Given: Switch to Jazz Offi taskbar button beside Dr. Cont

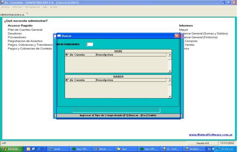Looking at the screenshot, I should 149,149.
